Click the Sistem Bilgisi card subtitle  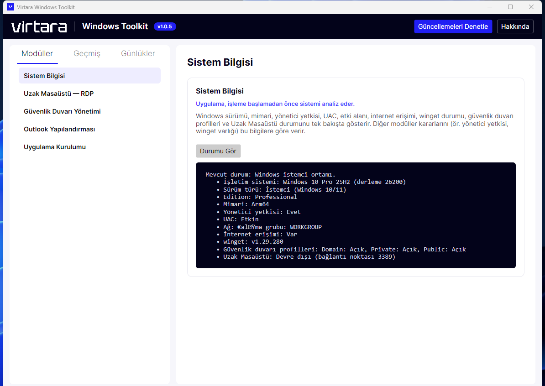tap(220, 91)
